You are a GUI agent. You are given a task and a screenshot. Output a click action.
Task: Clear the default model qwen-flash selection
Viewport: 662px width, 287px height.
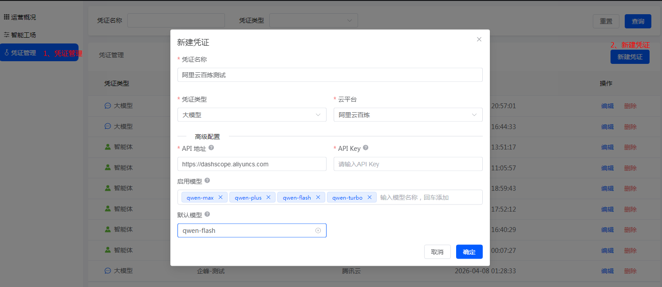click(x=318, y=231)
